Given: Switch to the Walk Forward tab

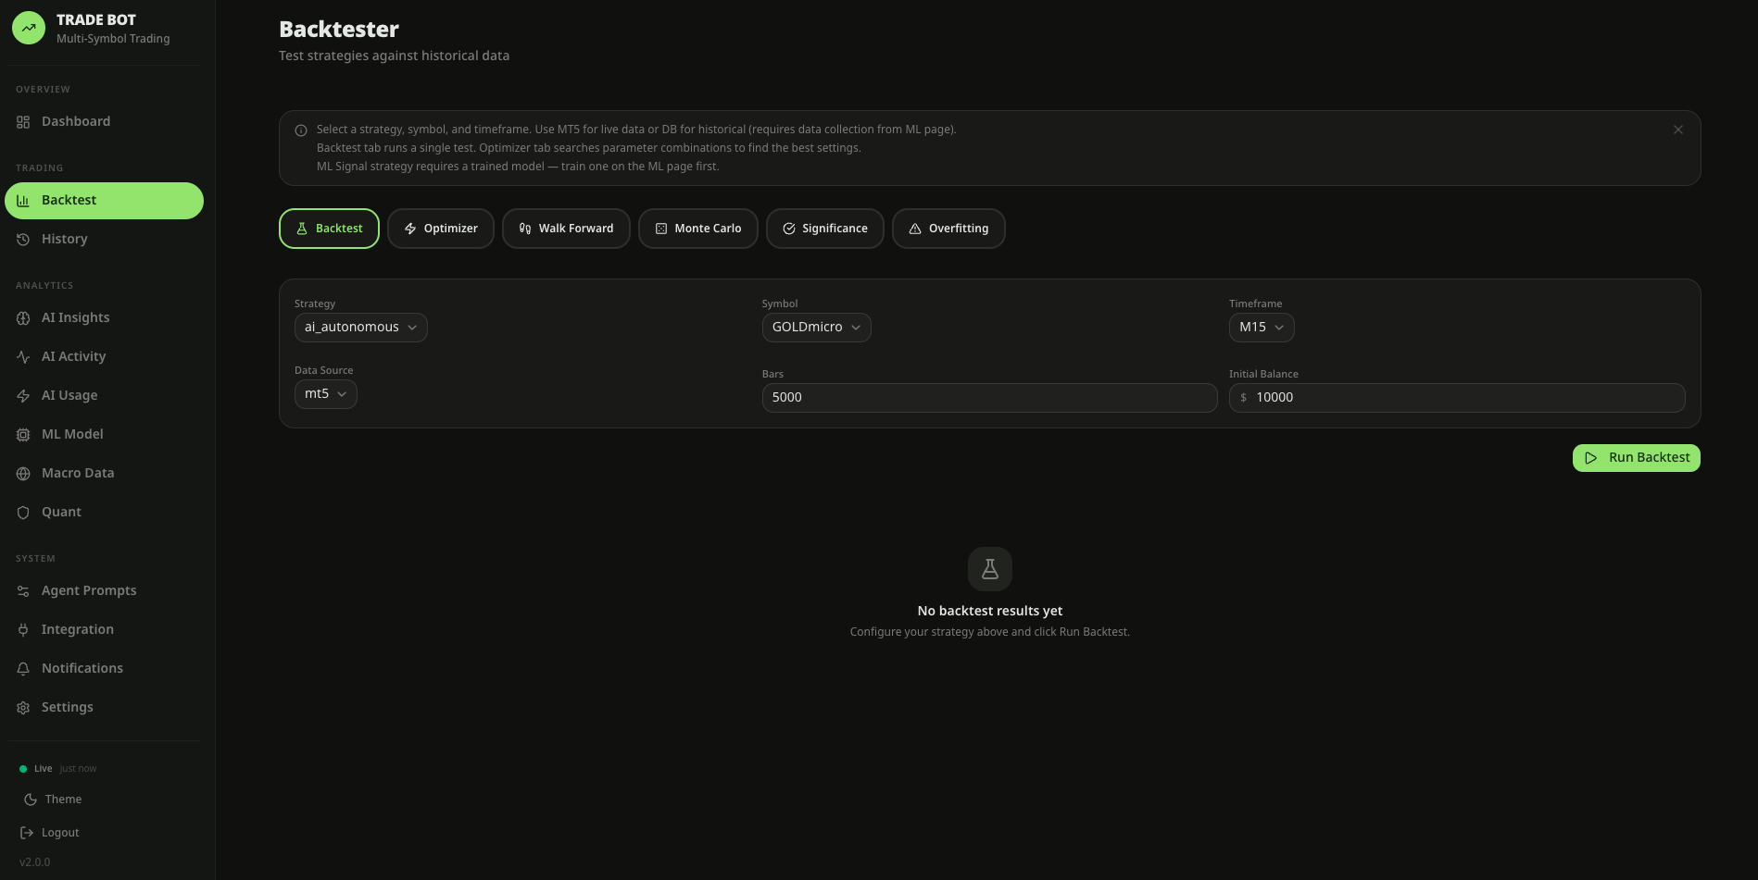Looking at the screenshot, I should coord(566,229).
